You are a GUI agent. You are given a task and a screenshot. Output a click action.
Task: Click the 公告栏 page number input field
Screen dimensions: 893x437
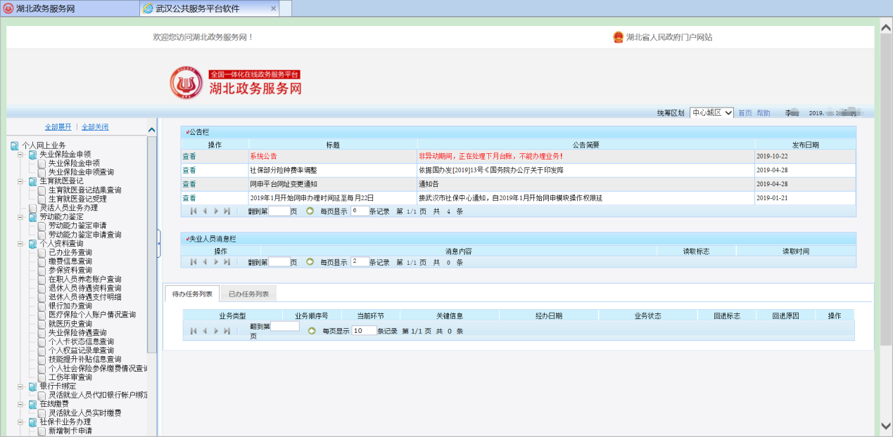pos(279,211)
